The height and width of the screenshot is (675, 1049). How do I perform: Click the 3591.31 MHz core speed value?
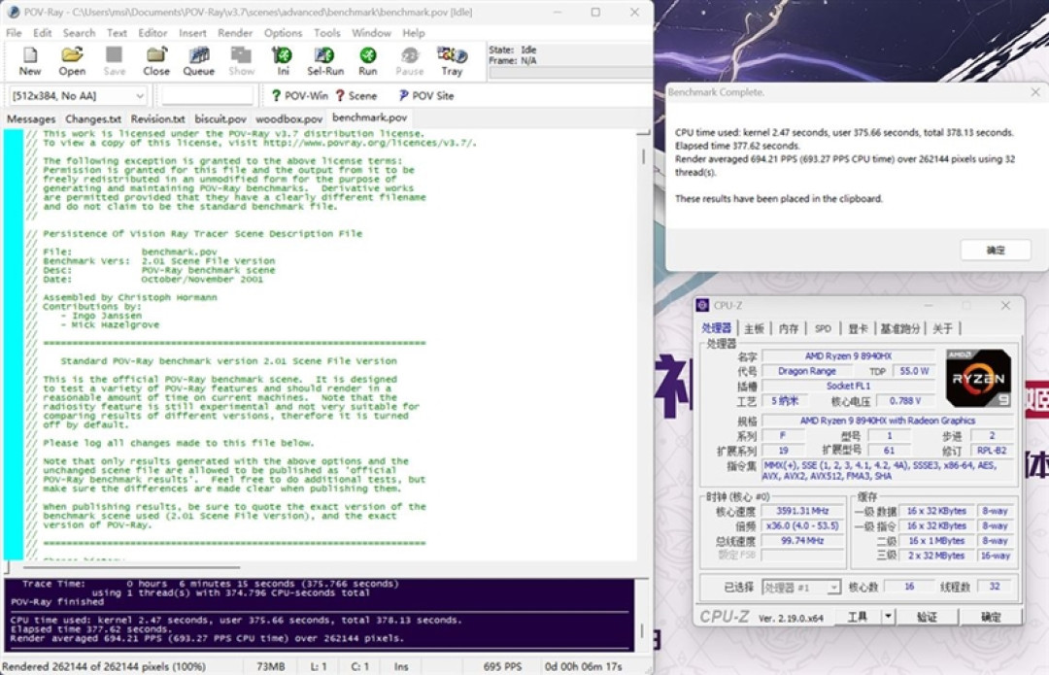[x=802, y=511]
